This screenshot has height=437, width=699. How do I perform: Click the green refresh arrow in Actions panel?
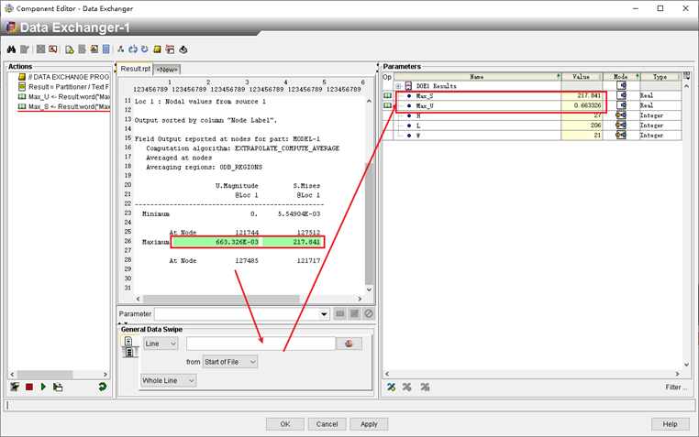click(102, 388)
